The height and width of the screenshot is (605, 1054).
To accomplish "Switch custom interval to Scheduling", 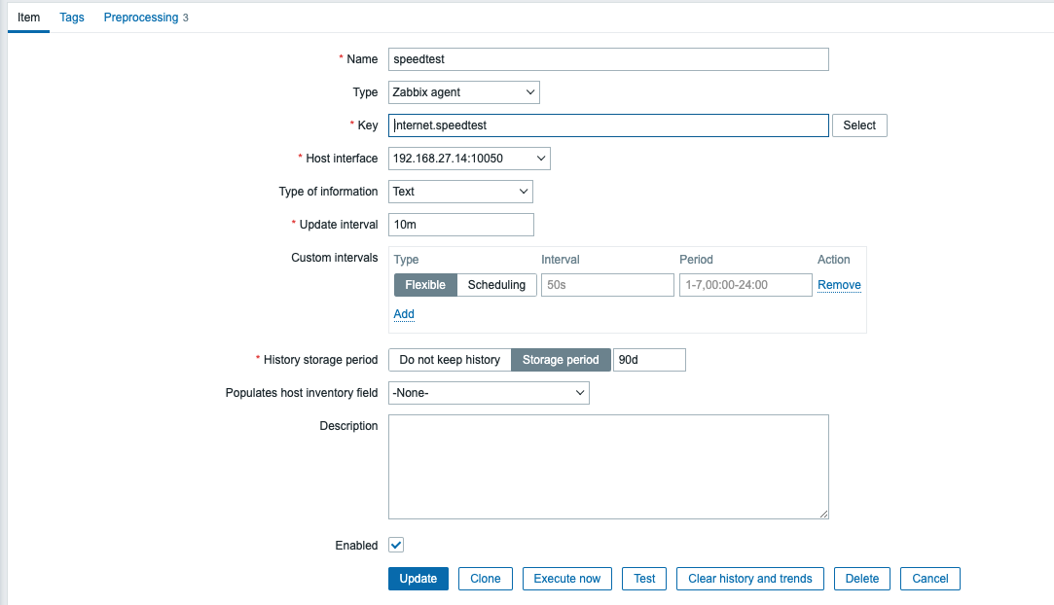I will [x=496, y=285].
